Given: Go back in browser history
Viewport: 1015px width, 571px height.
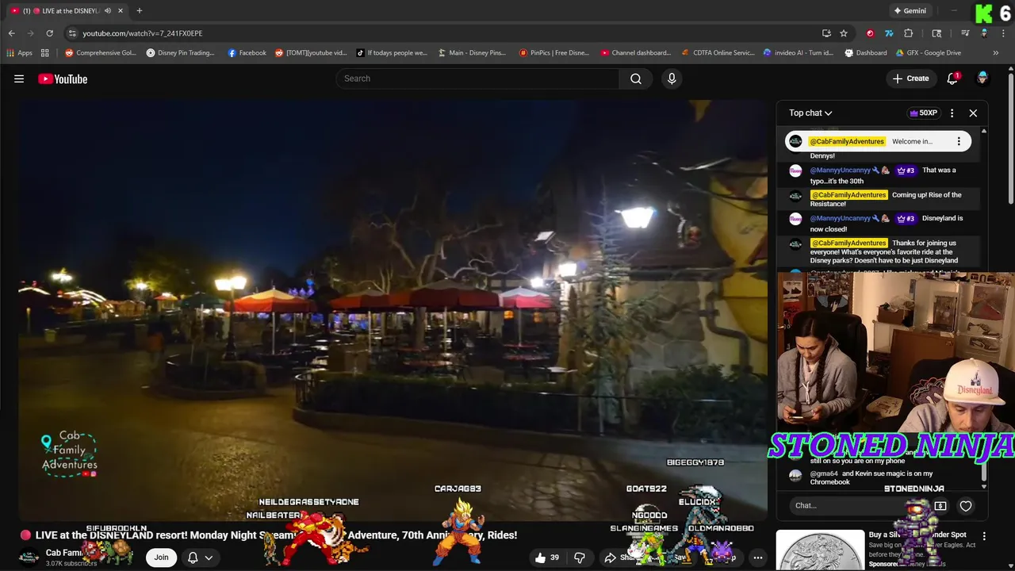Looking at the screenshot, I should coord(11,33).
